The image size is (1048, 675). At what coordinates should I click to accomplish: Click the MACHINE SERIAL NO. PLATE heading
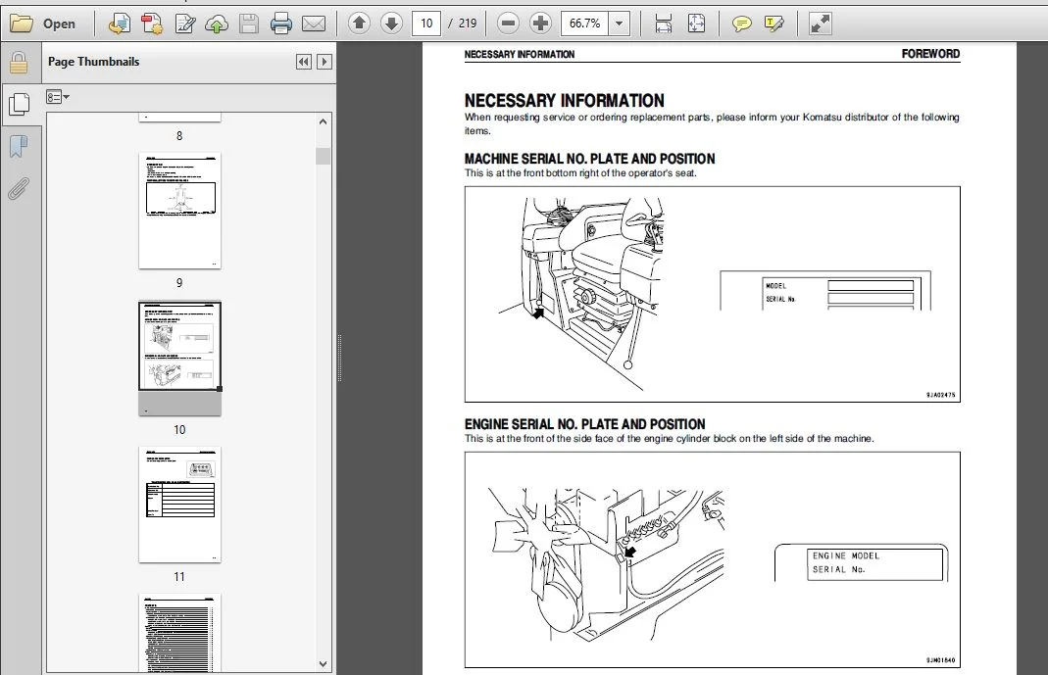(x=589, y=159)
